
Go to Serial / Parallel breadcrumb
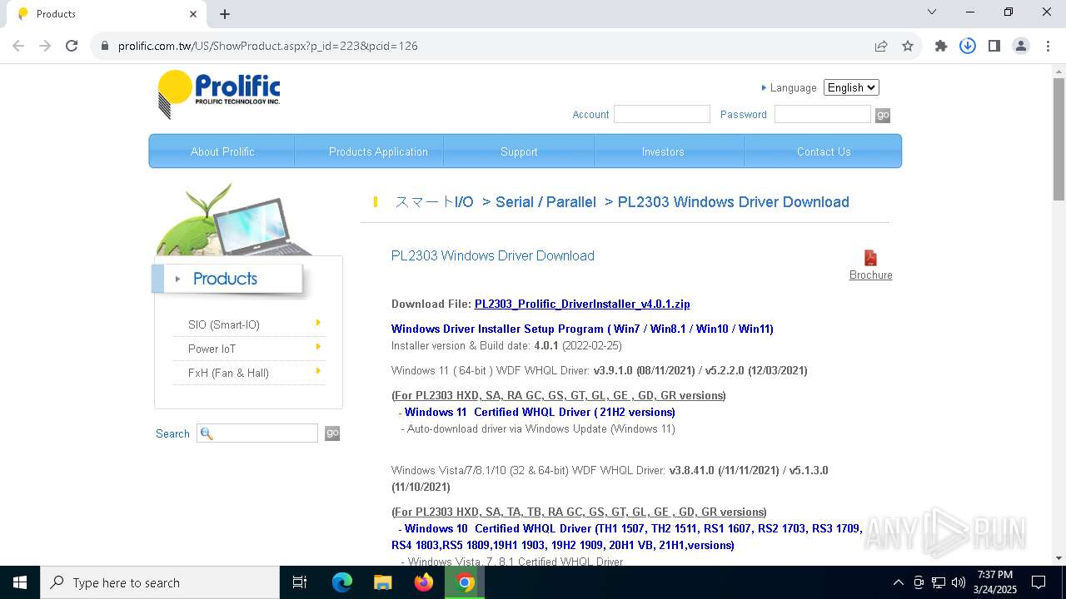pos(545,202)
